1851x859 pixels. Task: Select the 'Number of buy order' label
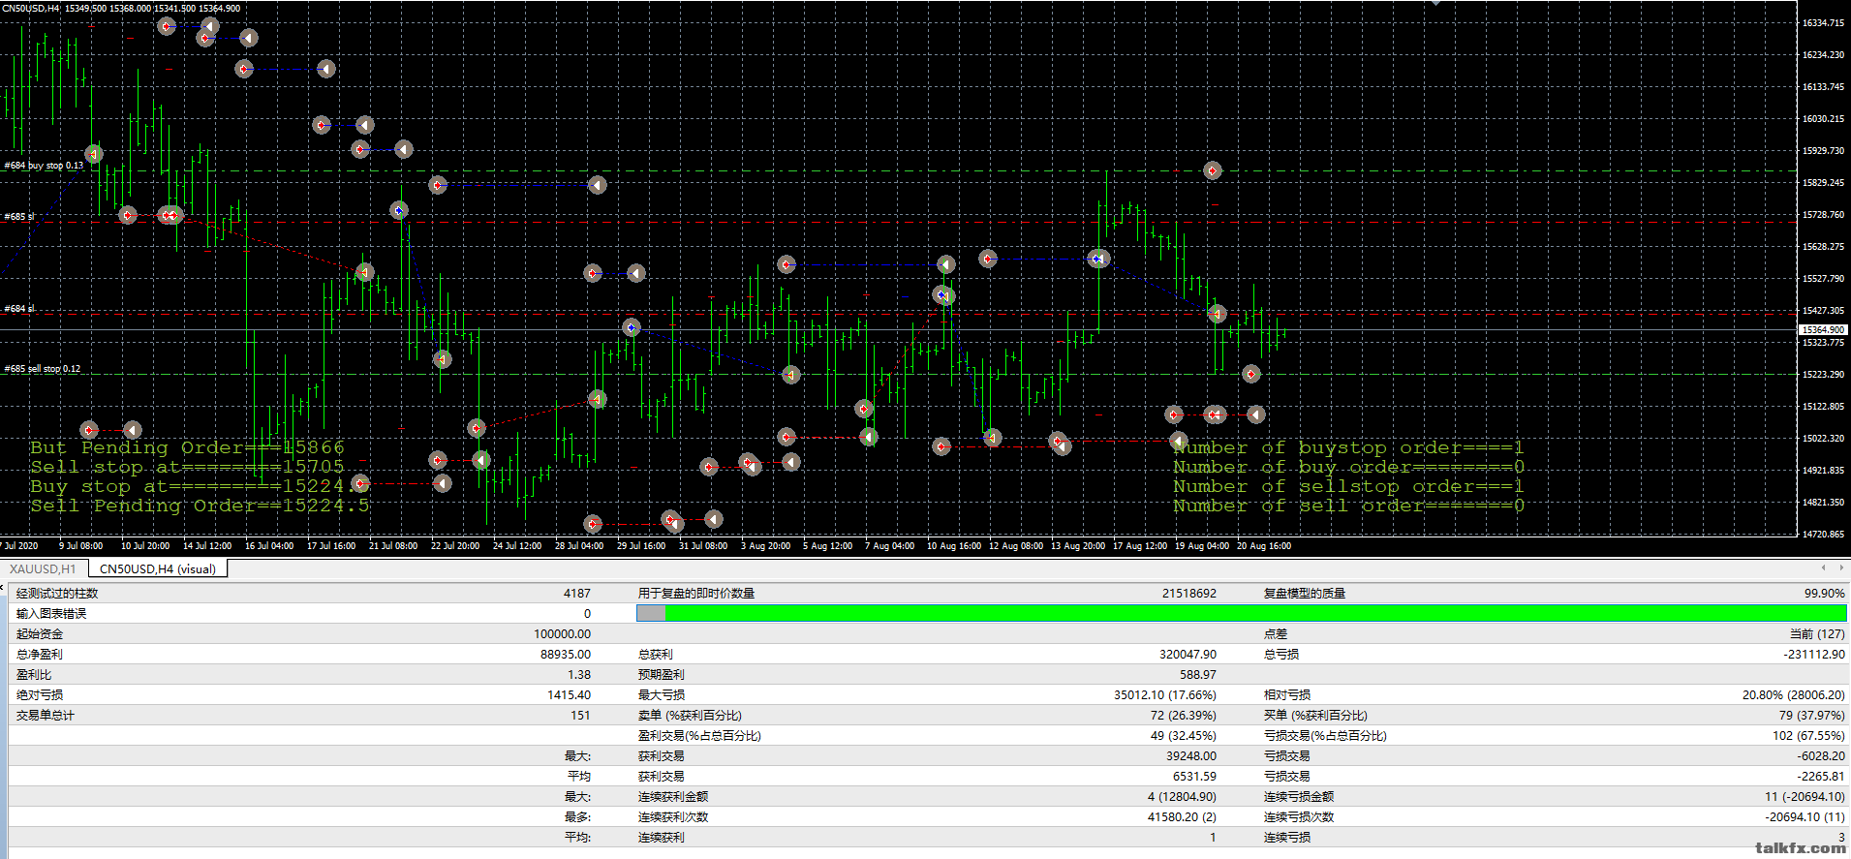tap(1349, 467)
